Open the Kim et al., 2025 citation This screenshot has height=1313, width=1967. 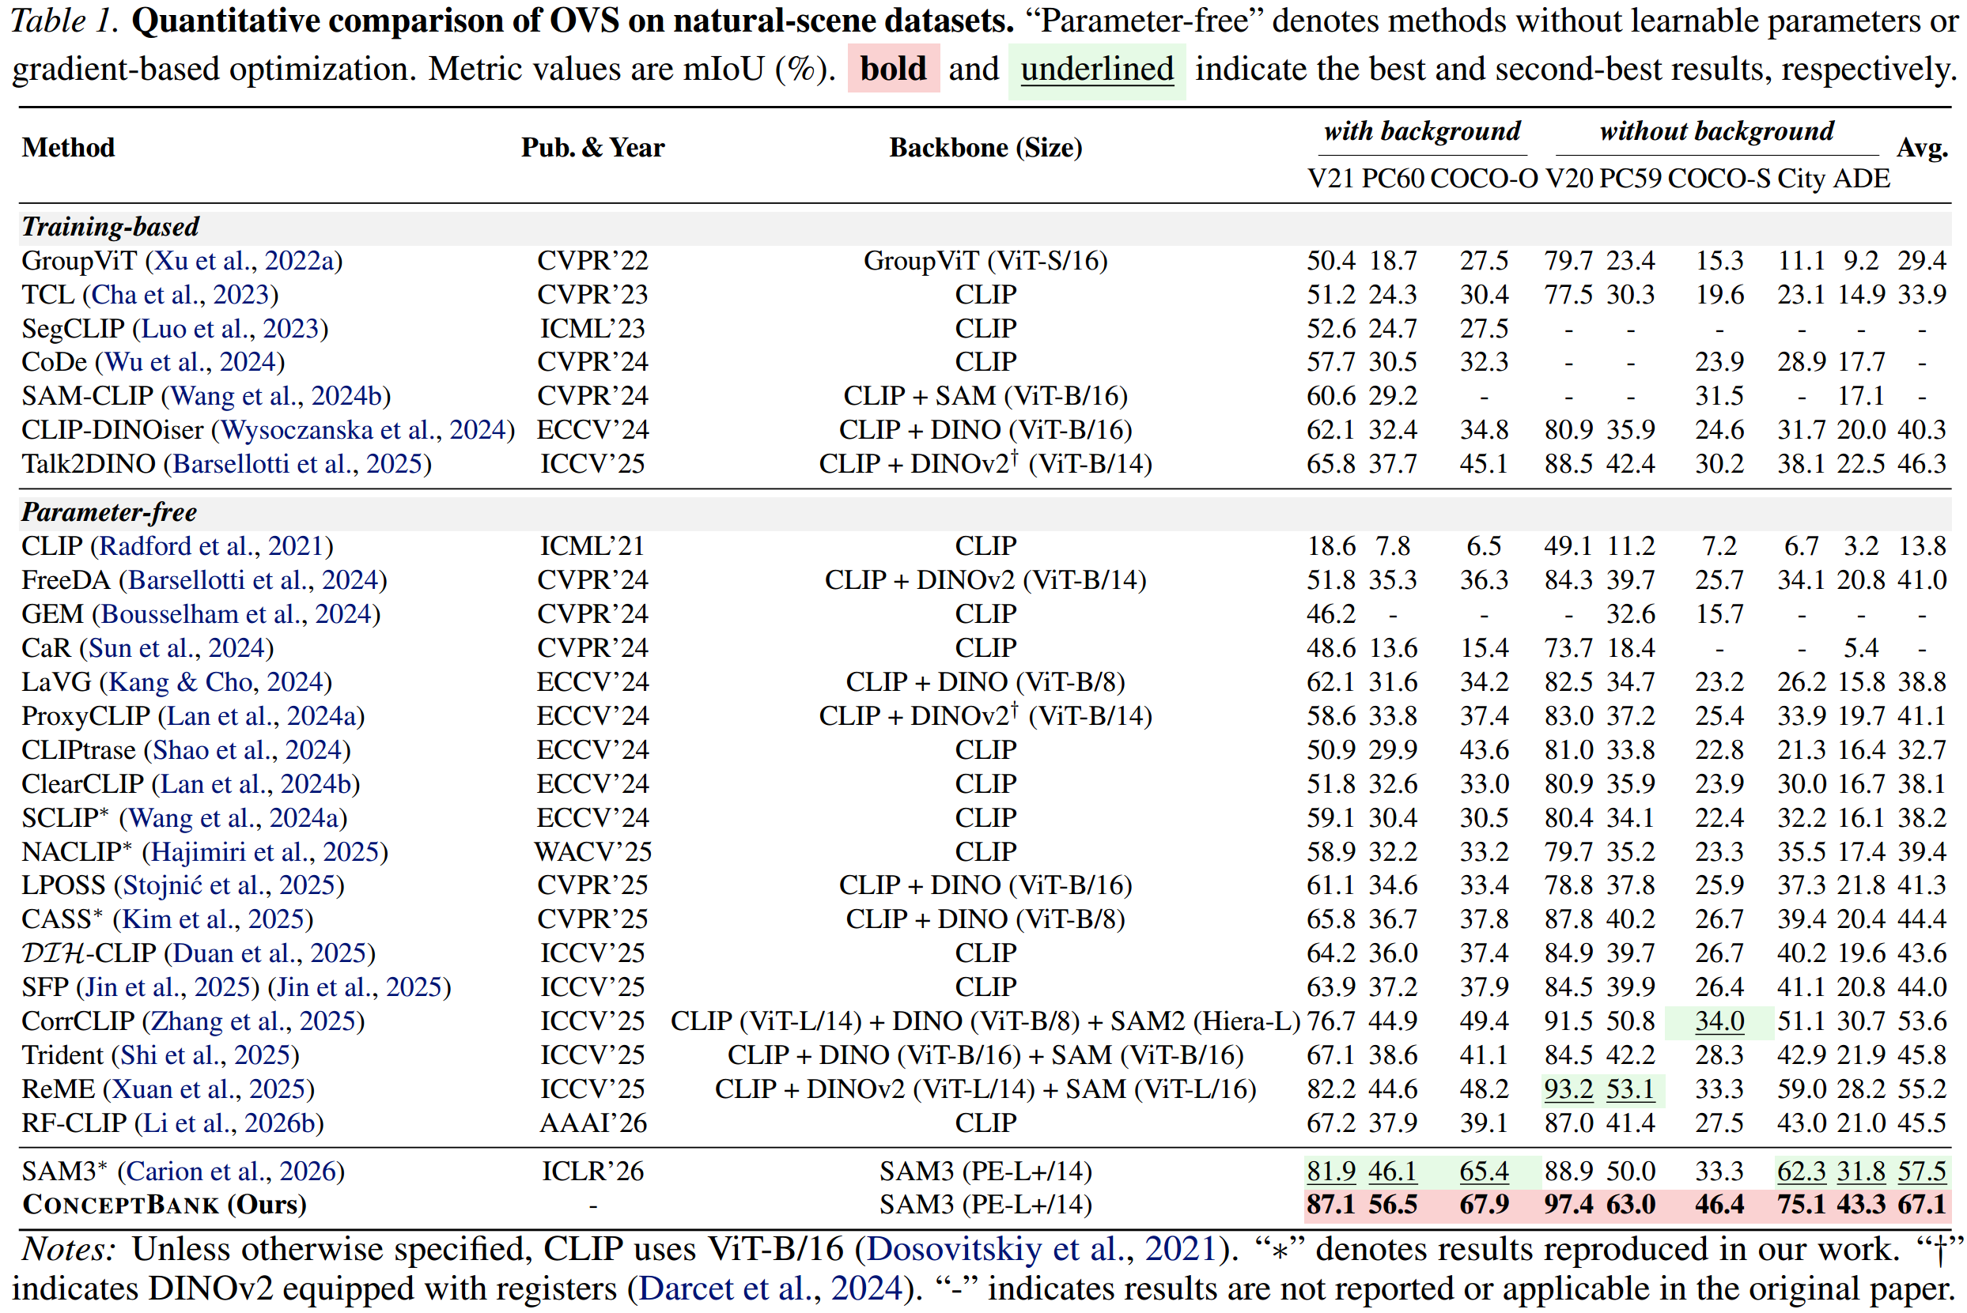(x=214, y=919)
